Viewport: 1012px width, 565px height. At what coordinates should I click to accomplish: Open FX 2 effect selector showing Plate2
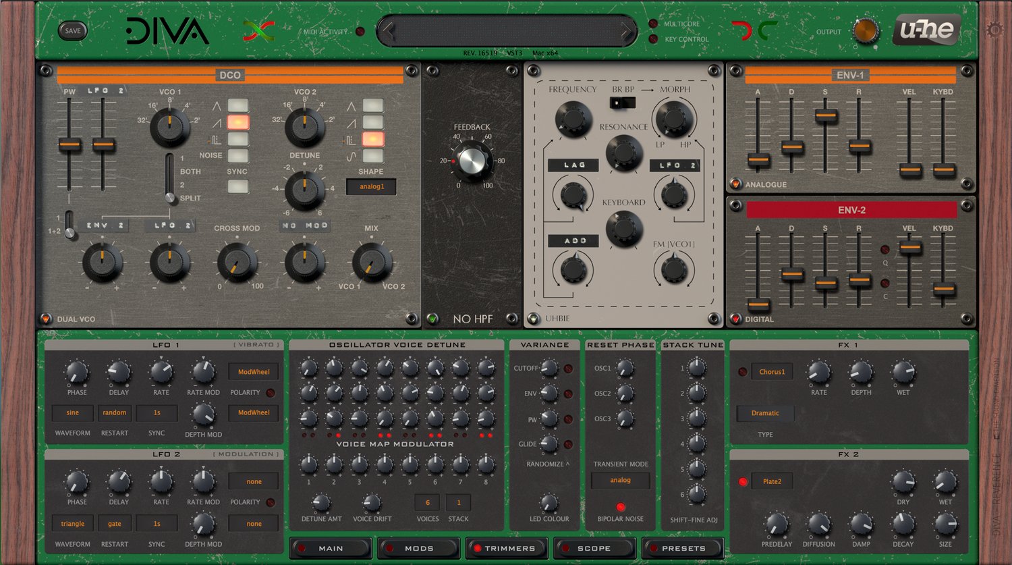tap(772, 482)
